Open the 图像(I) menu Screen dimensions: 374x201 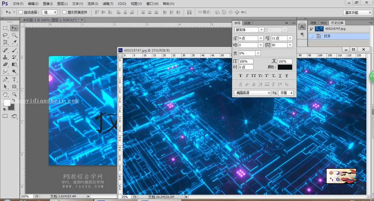click(x=48, y=4)
